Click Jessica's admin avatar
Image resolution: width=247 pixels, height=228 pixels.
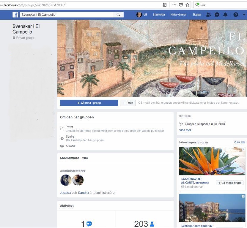66,180
